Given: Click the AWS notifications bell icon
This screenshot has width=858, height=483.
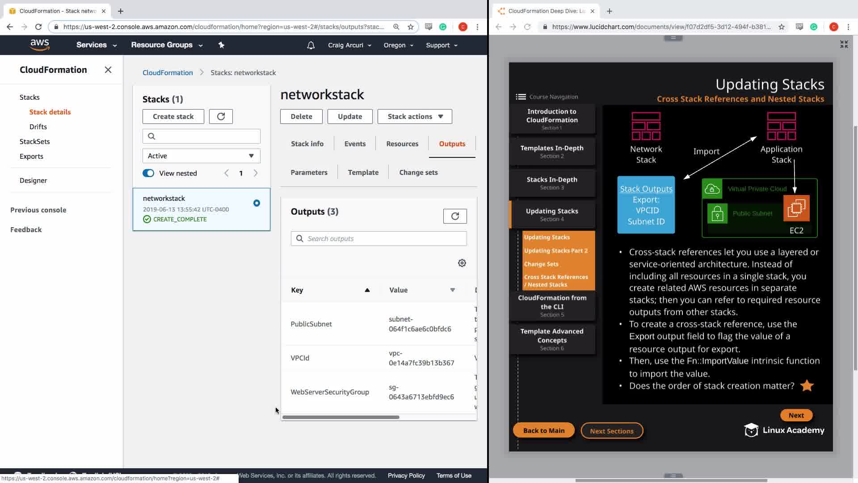Looking at the screenshot, I should coord(311,45).
